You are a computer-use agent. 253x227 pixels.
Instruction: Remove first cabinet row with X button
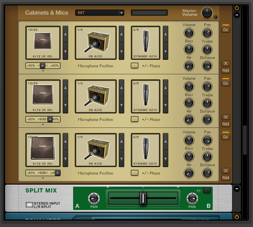coord(226,64)
